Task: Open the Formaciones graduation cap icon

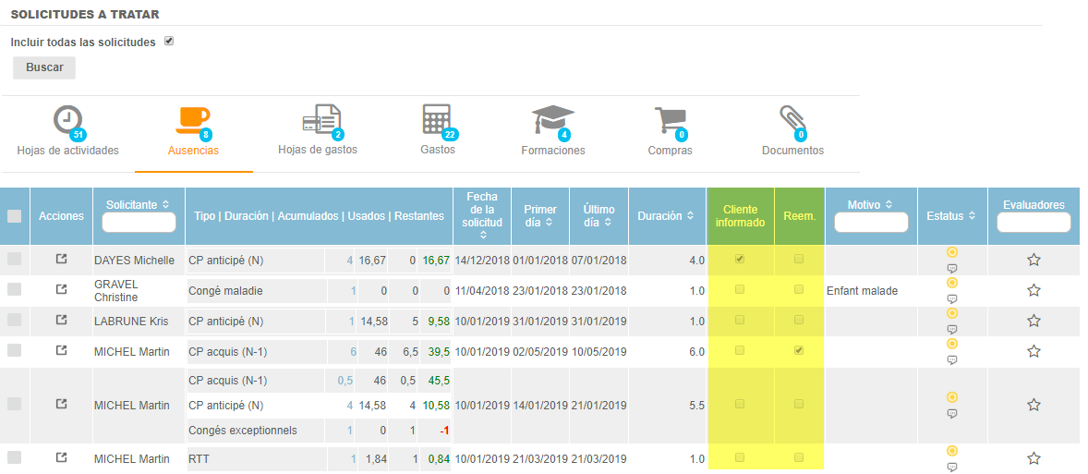Action: [x=552, y=120]
